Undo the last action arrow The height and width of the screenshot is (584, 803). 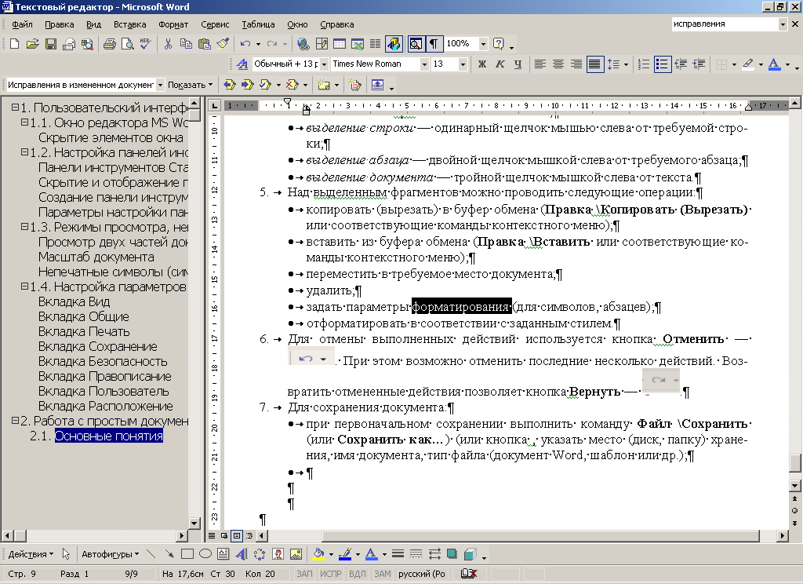click(245, 44)
